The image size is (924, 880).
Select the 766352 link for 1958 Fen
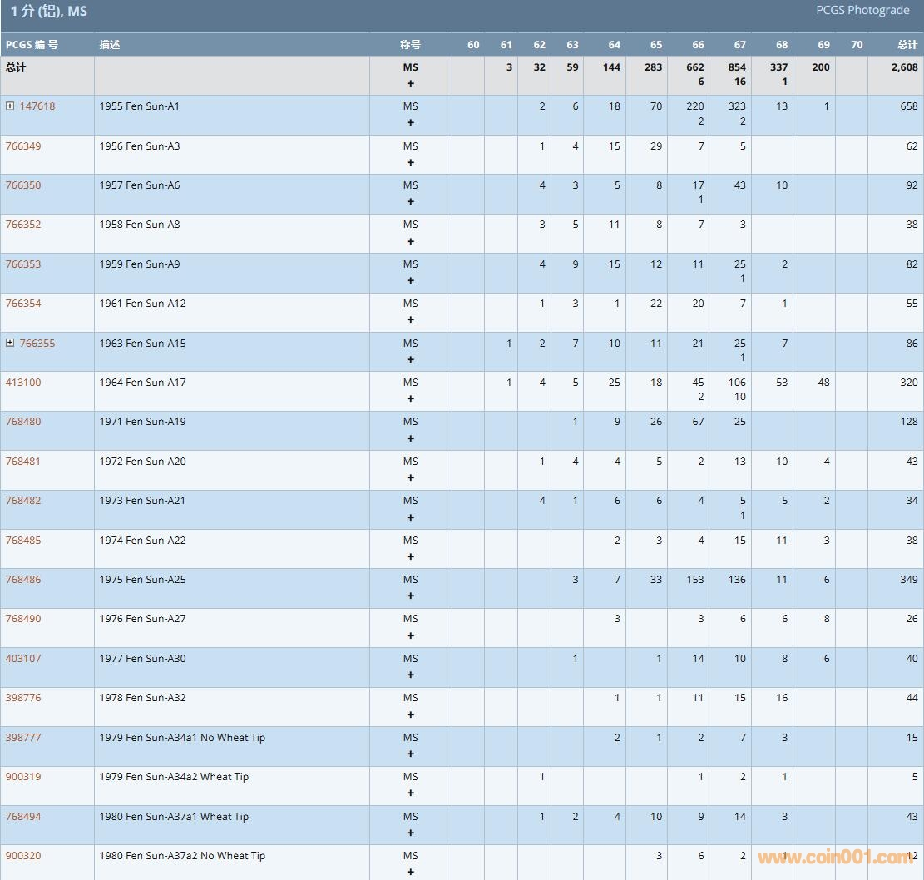point(23,225)
